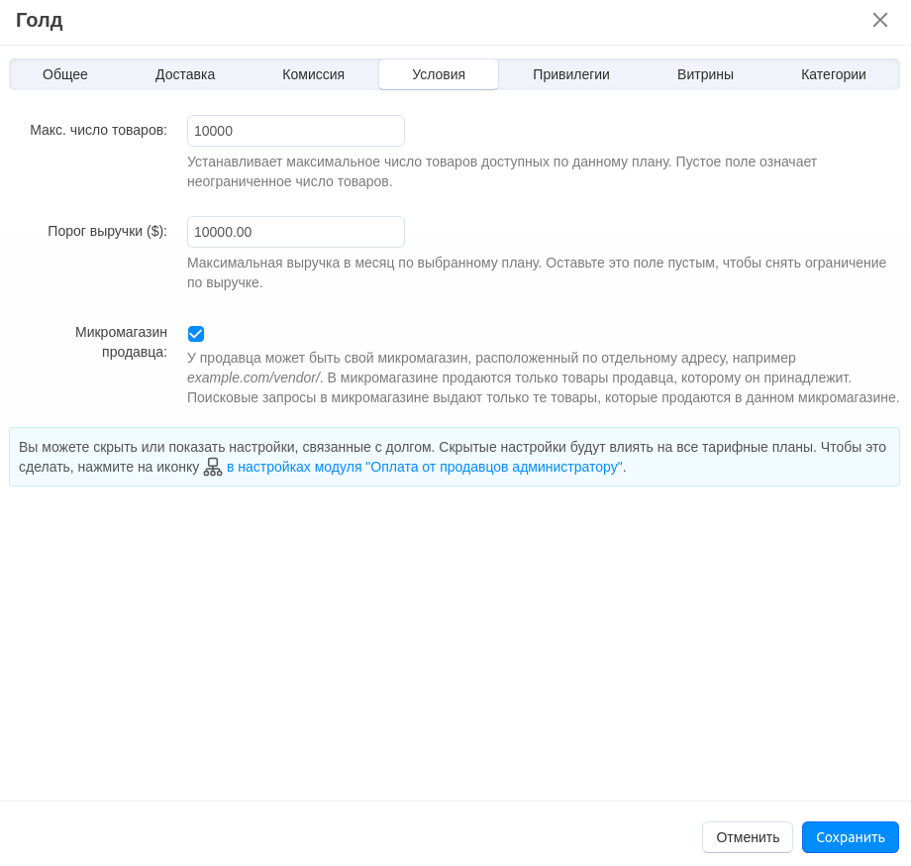Viewport: 911px width, 866px height.
Task: Click the Макс. число товаров label
Action: click(x=98, y=130)
